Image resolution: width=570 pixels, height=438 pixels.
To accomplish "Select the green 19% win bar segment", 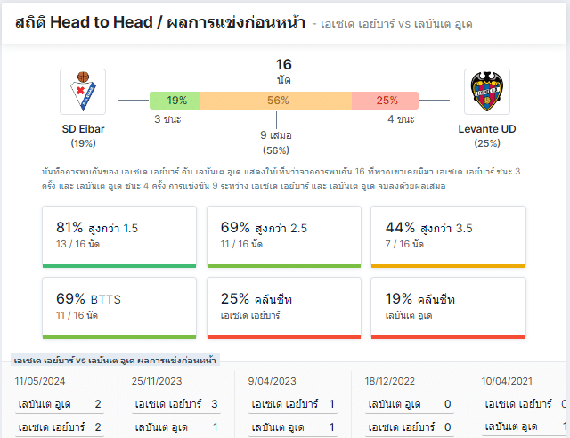I will (x=175, y=101).
